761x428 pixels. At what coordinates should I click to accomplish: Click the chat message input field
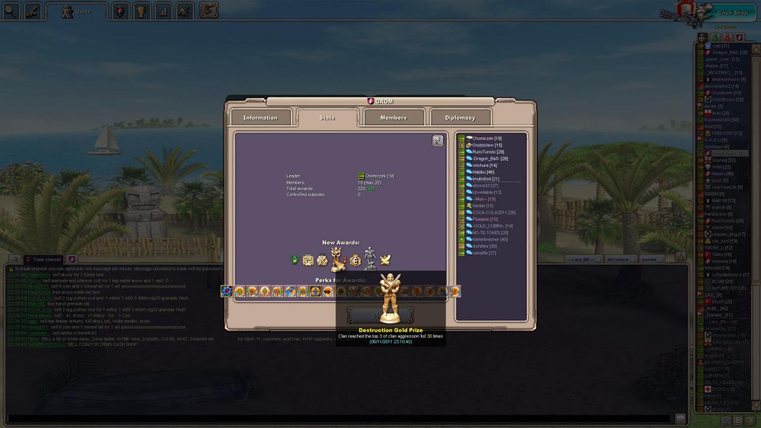point(338,419)
